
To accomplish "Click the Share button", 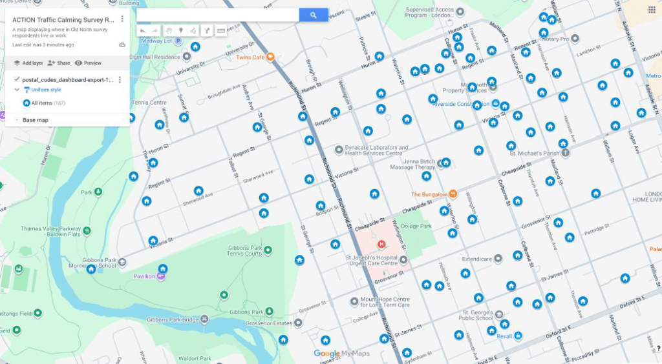I will [x=59, y=63].
